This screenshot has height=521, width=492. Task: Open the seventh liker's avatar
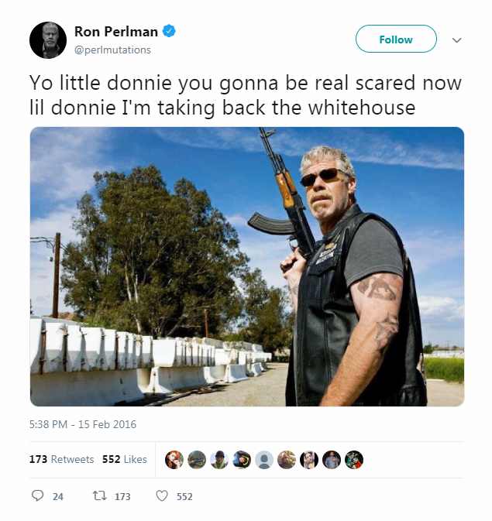click(x=309, y=460)
